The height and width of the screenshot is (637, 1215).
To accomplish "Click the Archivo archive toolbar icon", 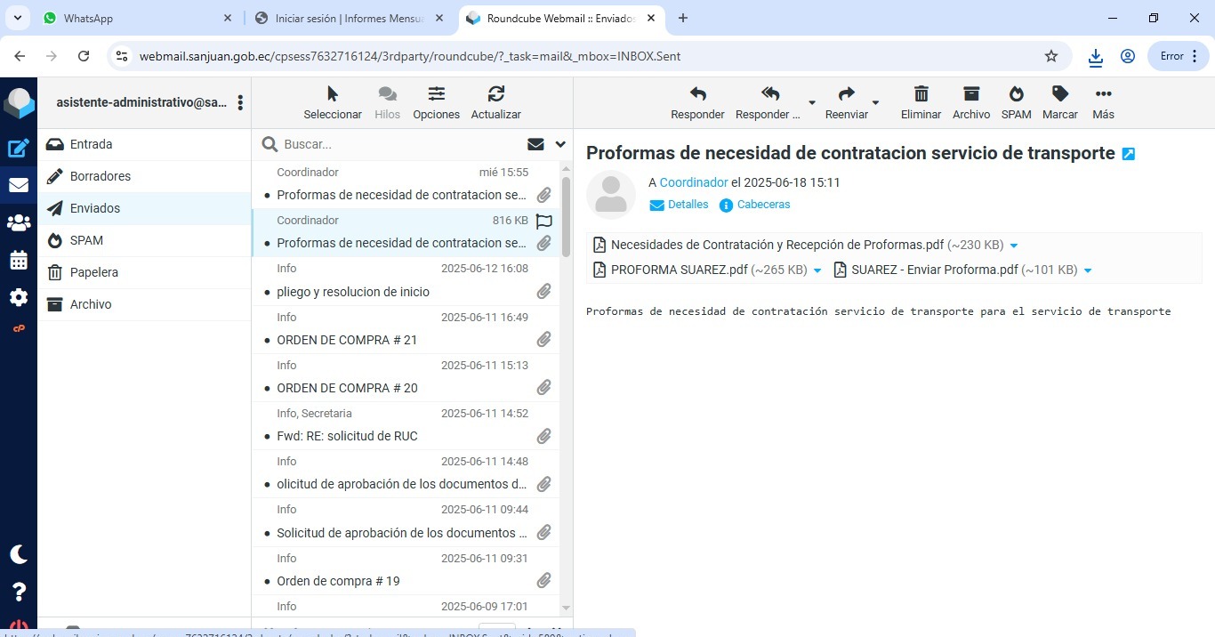I will (970, 102).
